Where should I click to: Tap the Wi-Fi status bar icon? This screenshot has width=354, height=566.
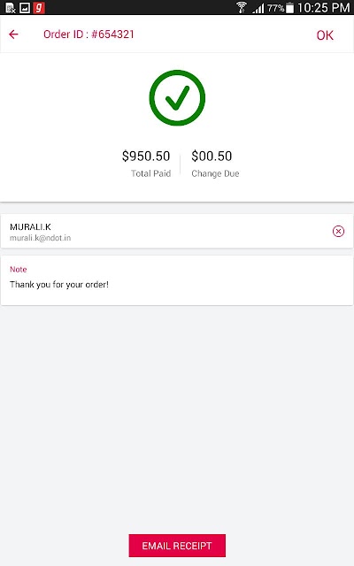coord(242,7)
